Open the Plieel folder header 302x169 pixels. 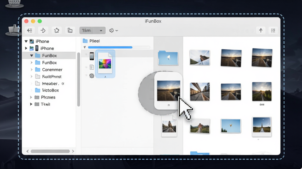click(x=91, y=41)
